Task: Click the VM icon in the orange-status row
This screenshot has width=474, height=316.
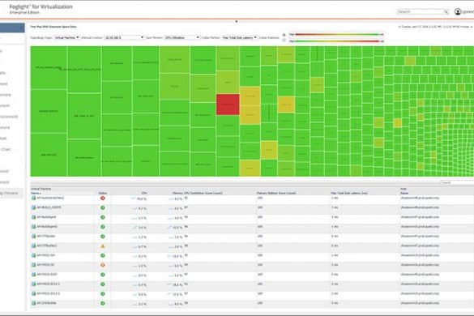Action: (33, 265)
